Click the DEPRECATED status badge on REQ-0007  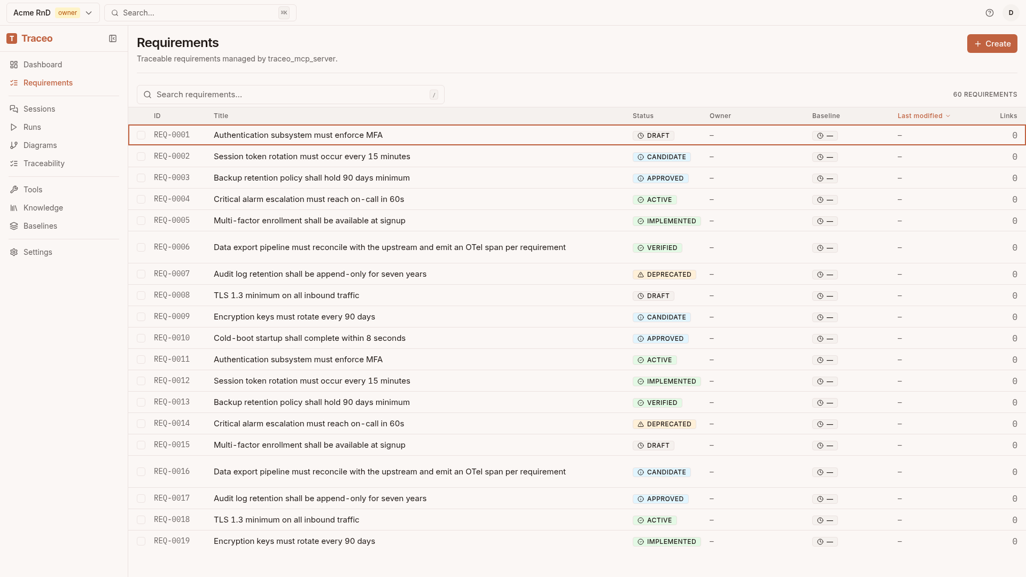[664, 275]
